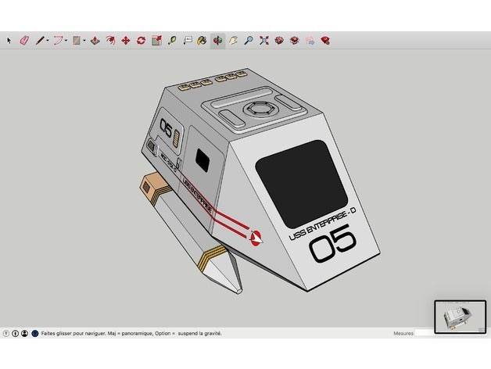Select the Rectangle shape tool
This screenshot has height=369, width=491.
point(77,41)
